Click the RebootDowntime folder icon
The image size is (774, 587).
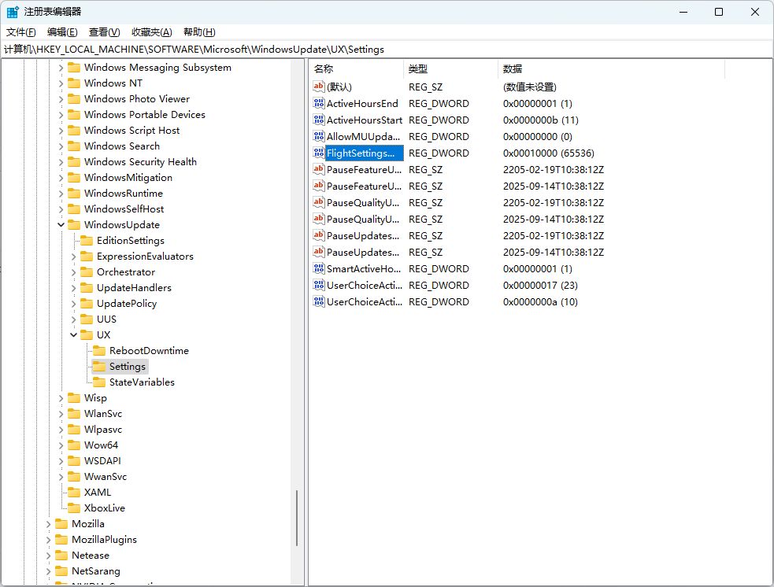[x=99, y=351]
